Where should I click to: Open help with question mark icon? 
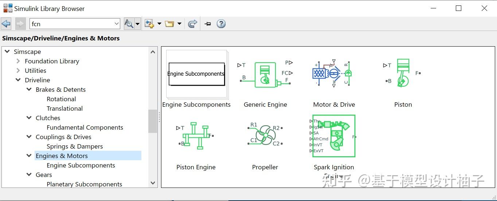[221, 24]
